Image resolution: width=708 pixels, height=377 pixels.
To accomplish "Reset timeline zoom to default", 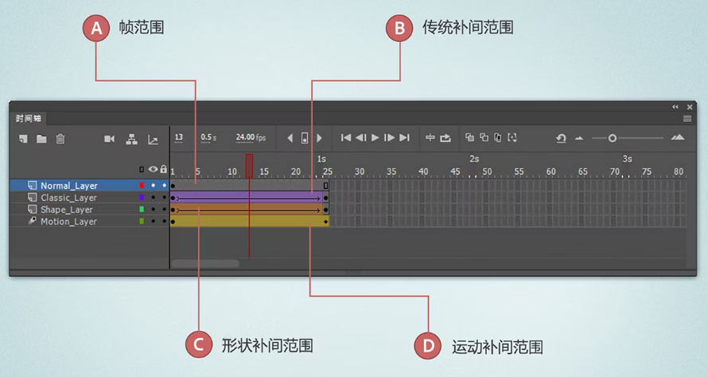I will 561,138.
